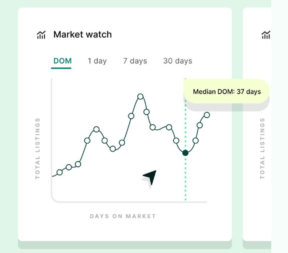Click the dotted vertical median line

click(x=185, y=176)
